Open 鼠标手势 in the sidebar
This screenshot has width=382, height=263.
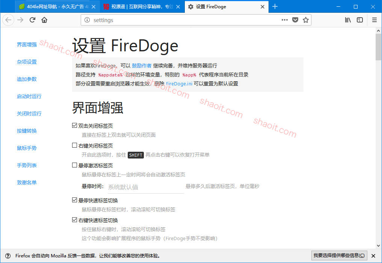(x=27, y=148)
